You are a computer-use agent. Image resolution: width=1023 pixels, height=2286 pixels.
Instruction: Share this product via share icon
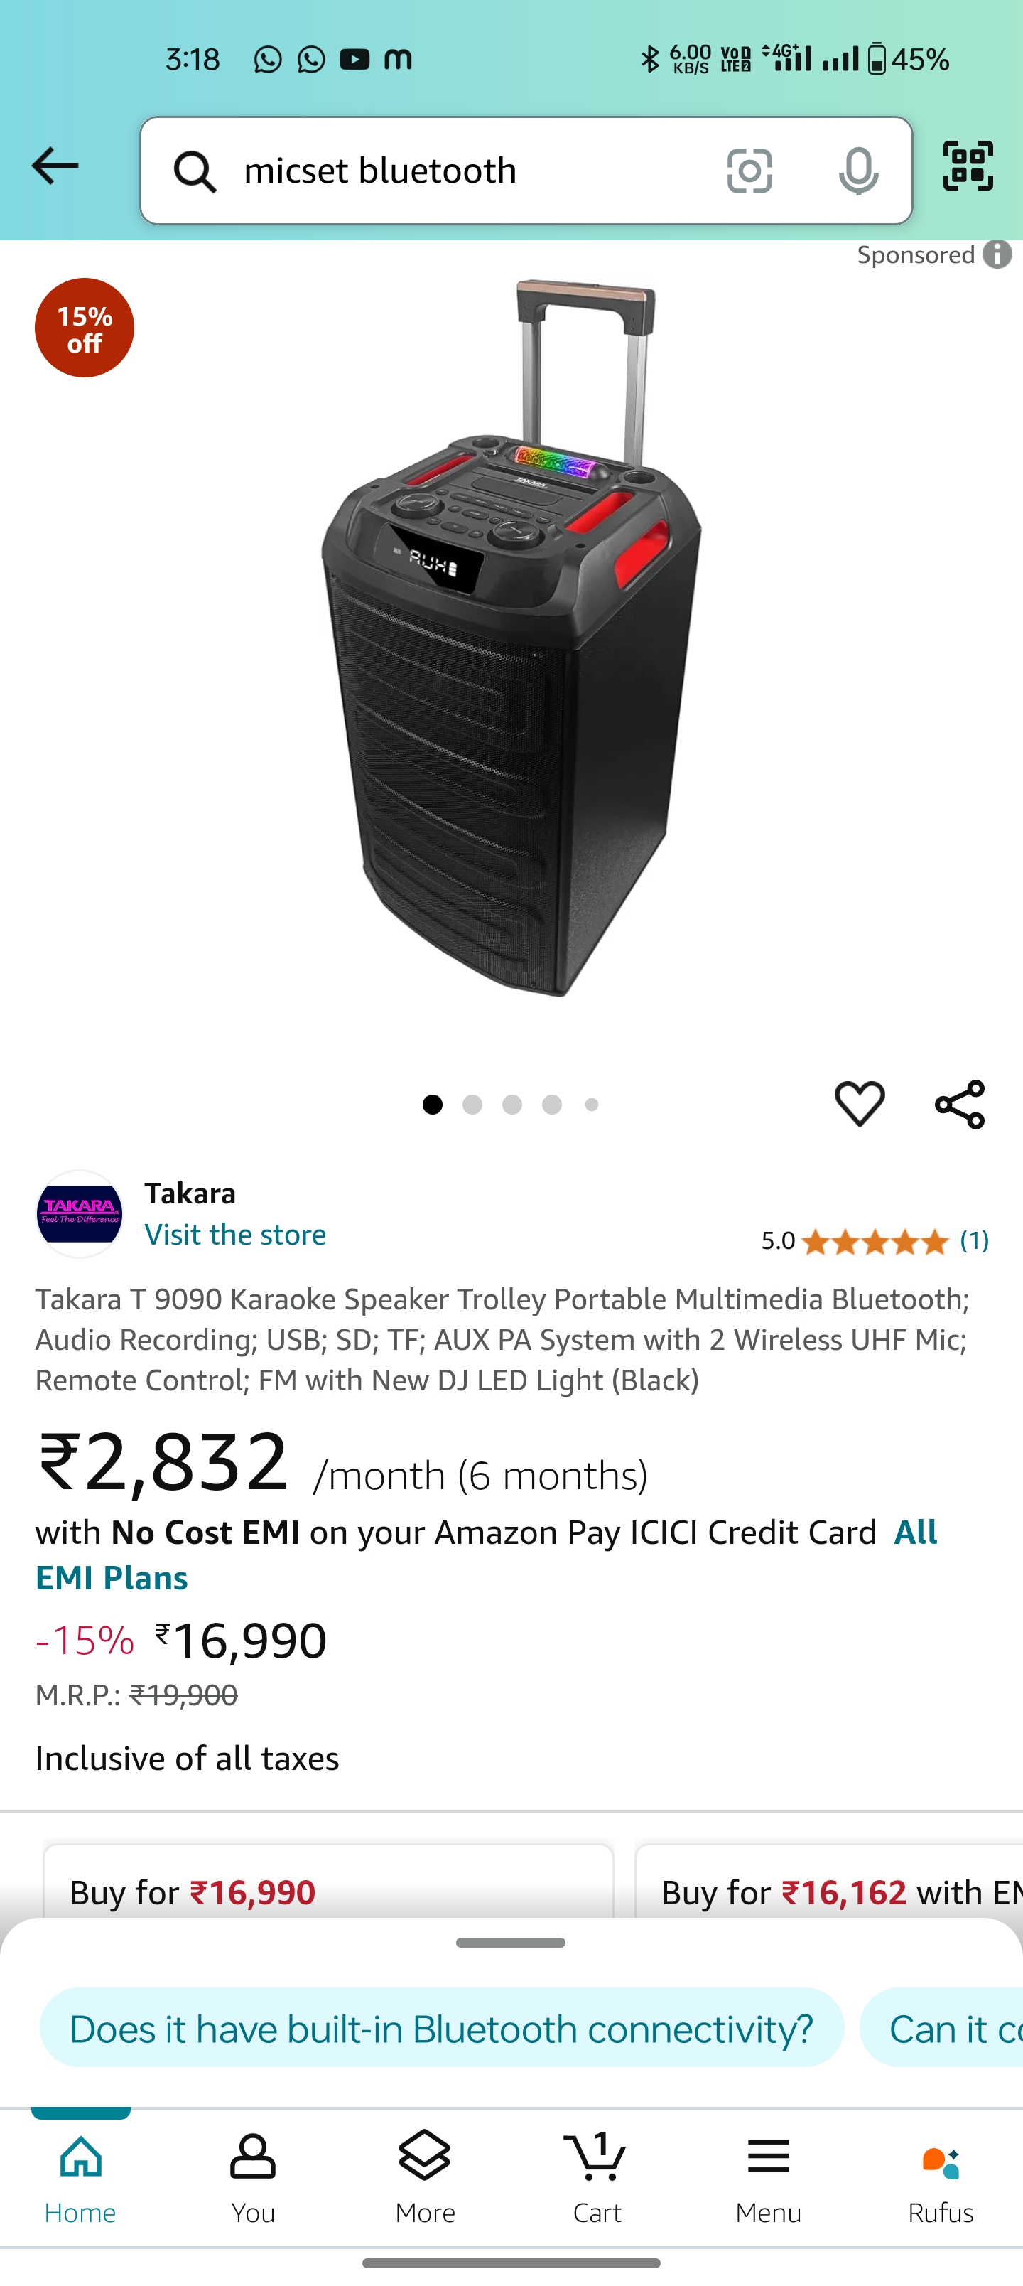coord(960,1104)
